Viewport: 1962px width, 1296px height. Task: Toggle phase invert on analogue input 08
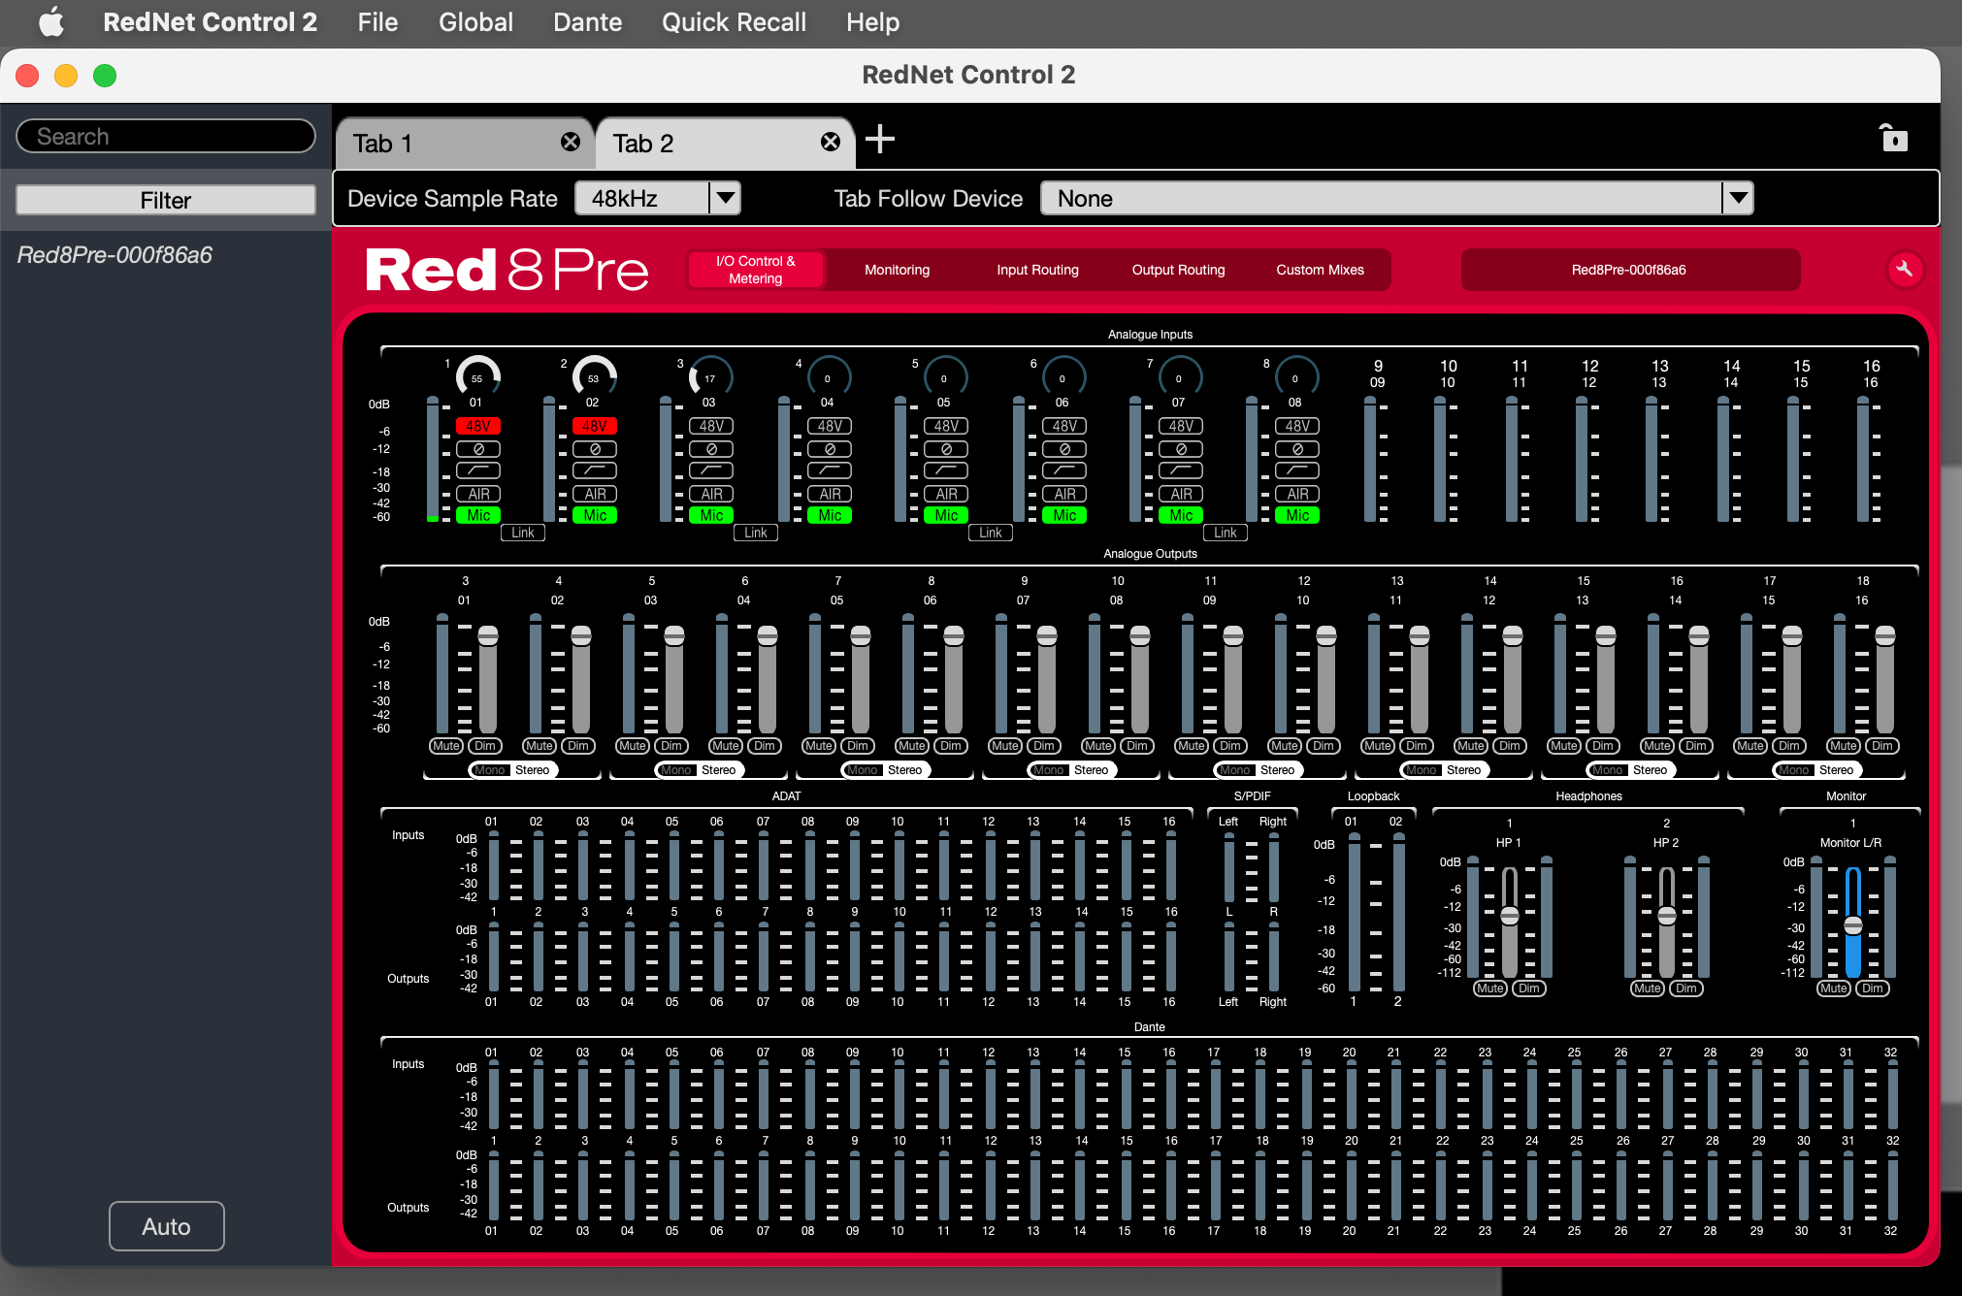pyautogui.click(x=1297, y=449)
